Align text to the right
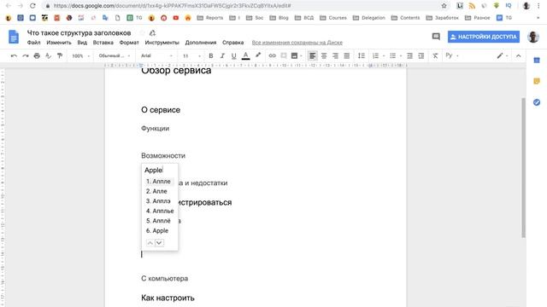 tap(335, 55)
